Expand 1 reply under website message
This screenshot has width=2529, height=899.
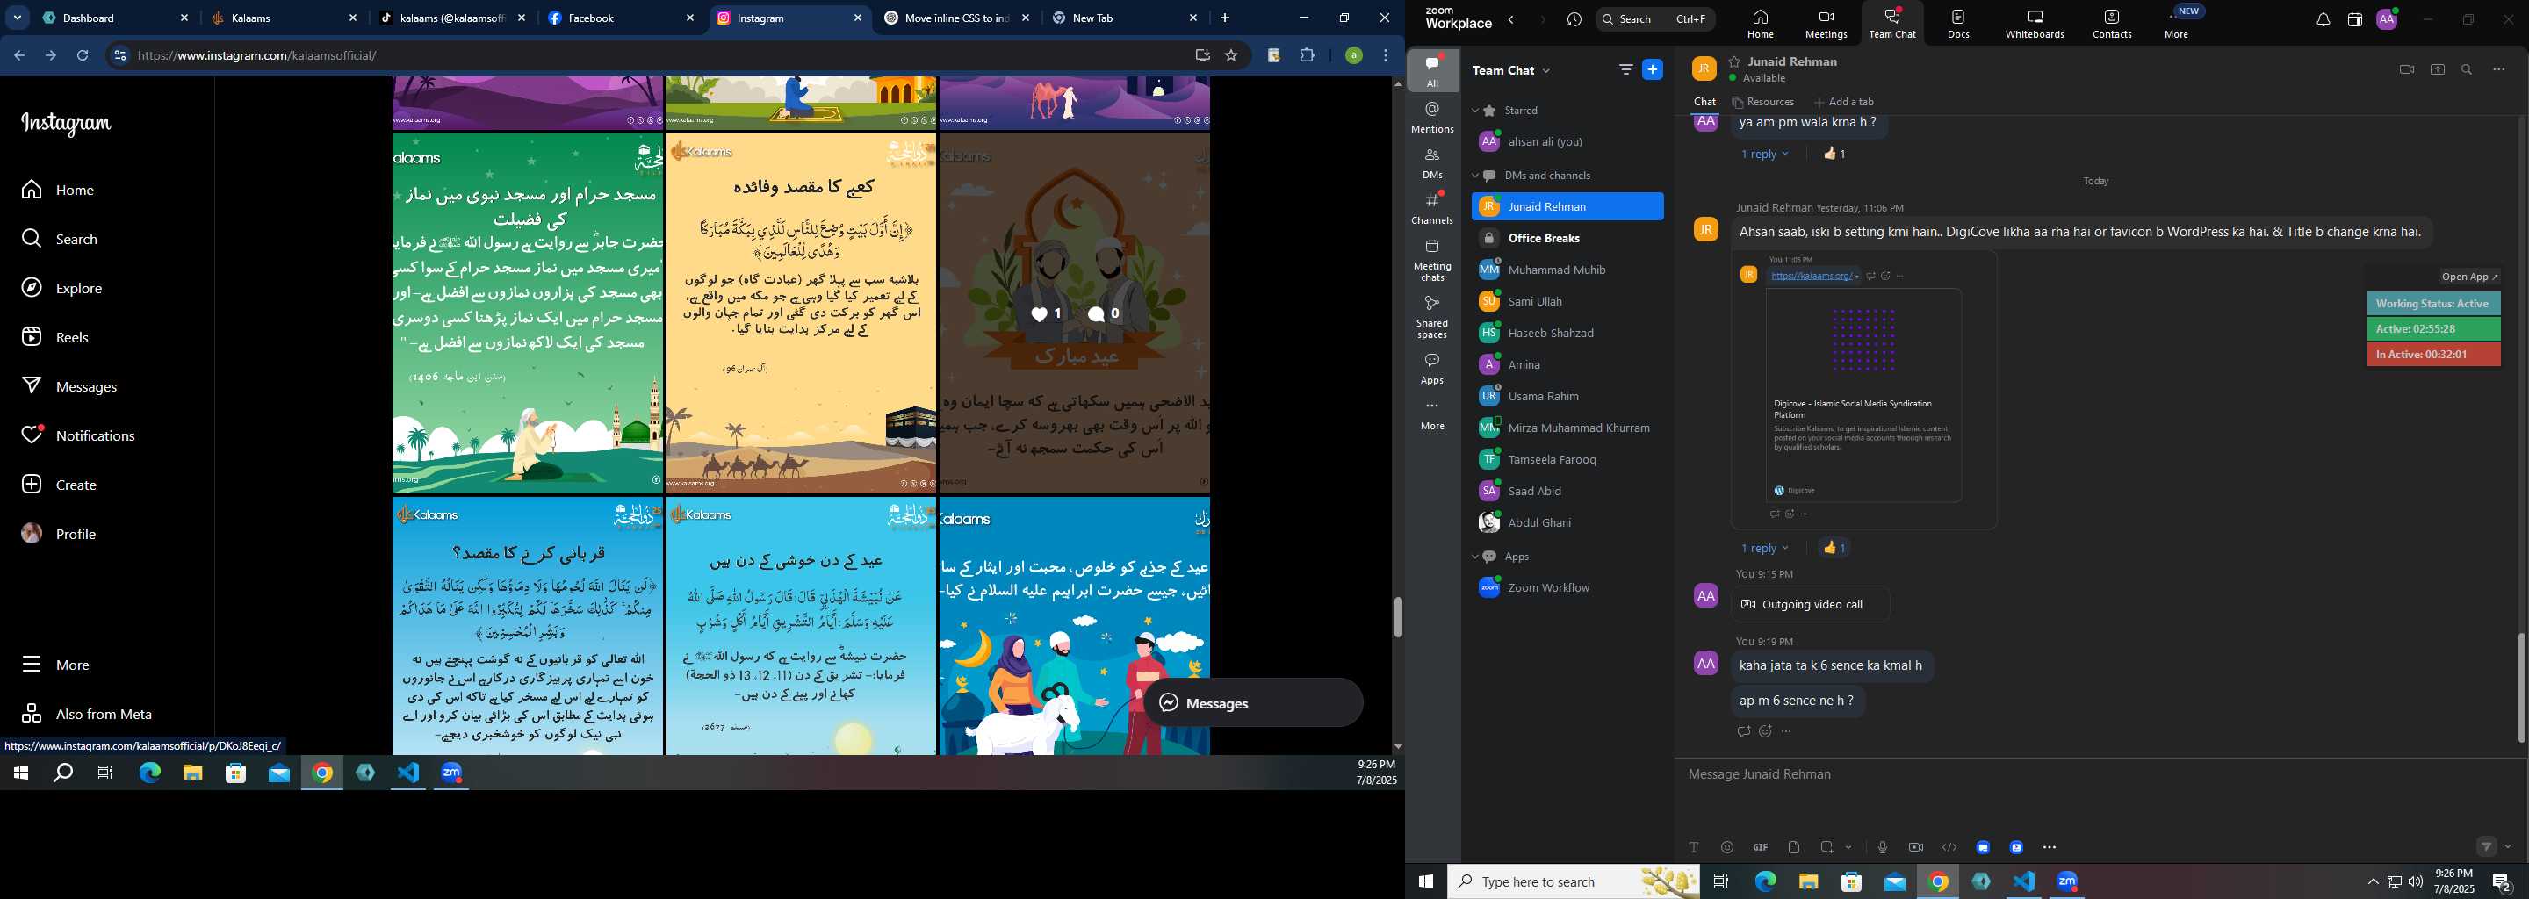pyautogui.click(x=1764, y=548)
